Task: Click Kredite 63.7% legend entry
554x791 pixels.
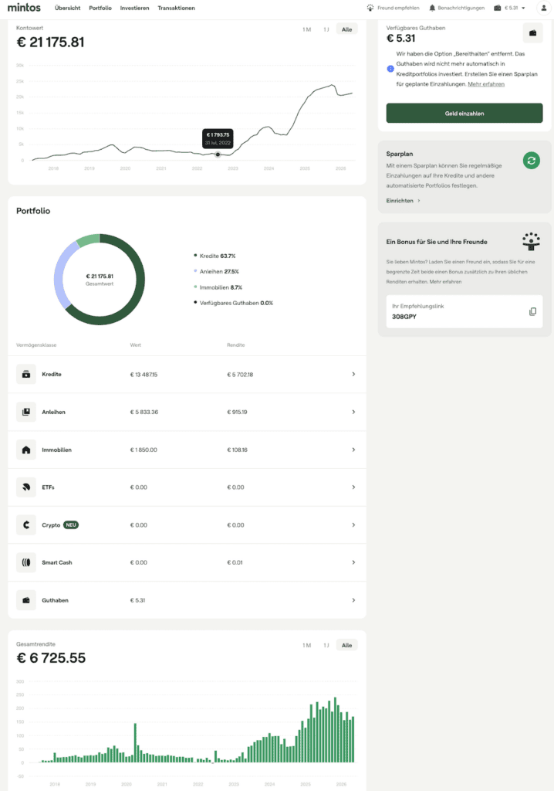Action: click(215, 256)
